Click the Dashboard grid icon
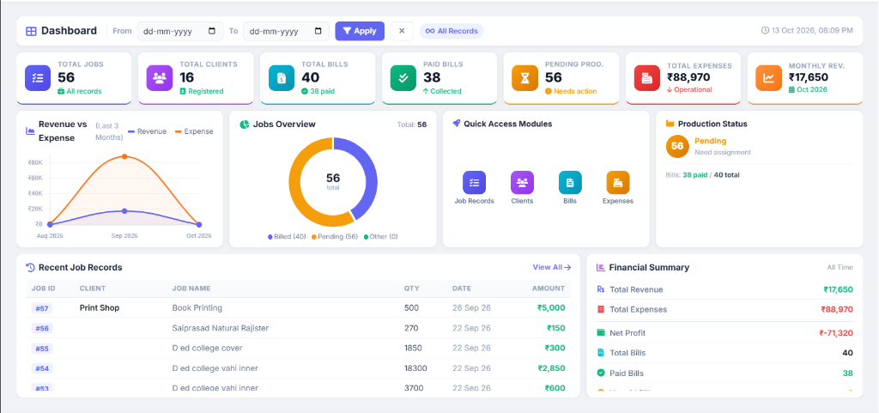 tap(32, 31)
